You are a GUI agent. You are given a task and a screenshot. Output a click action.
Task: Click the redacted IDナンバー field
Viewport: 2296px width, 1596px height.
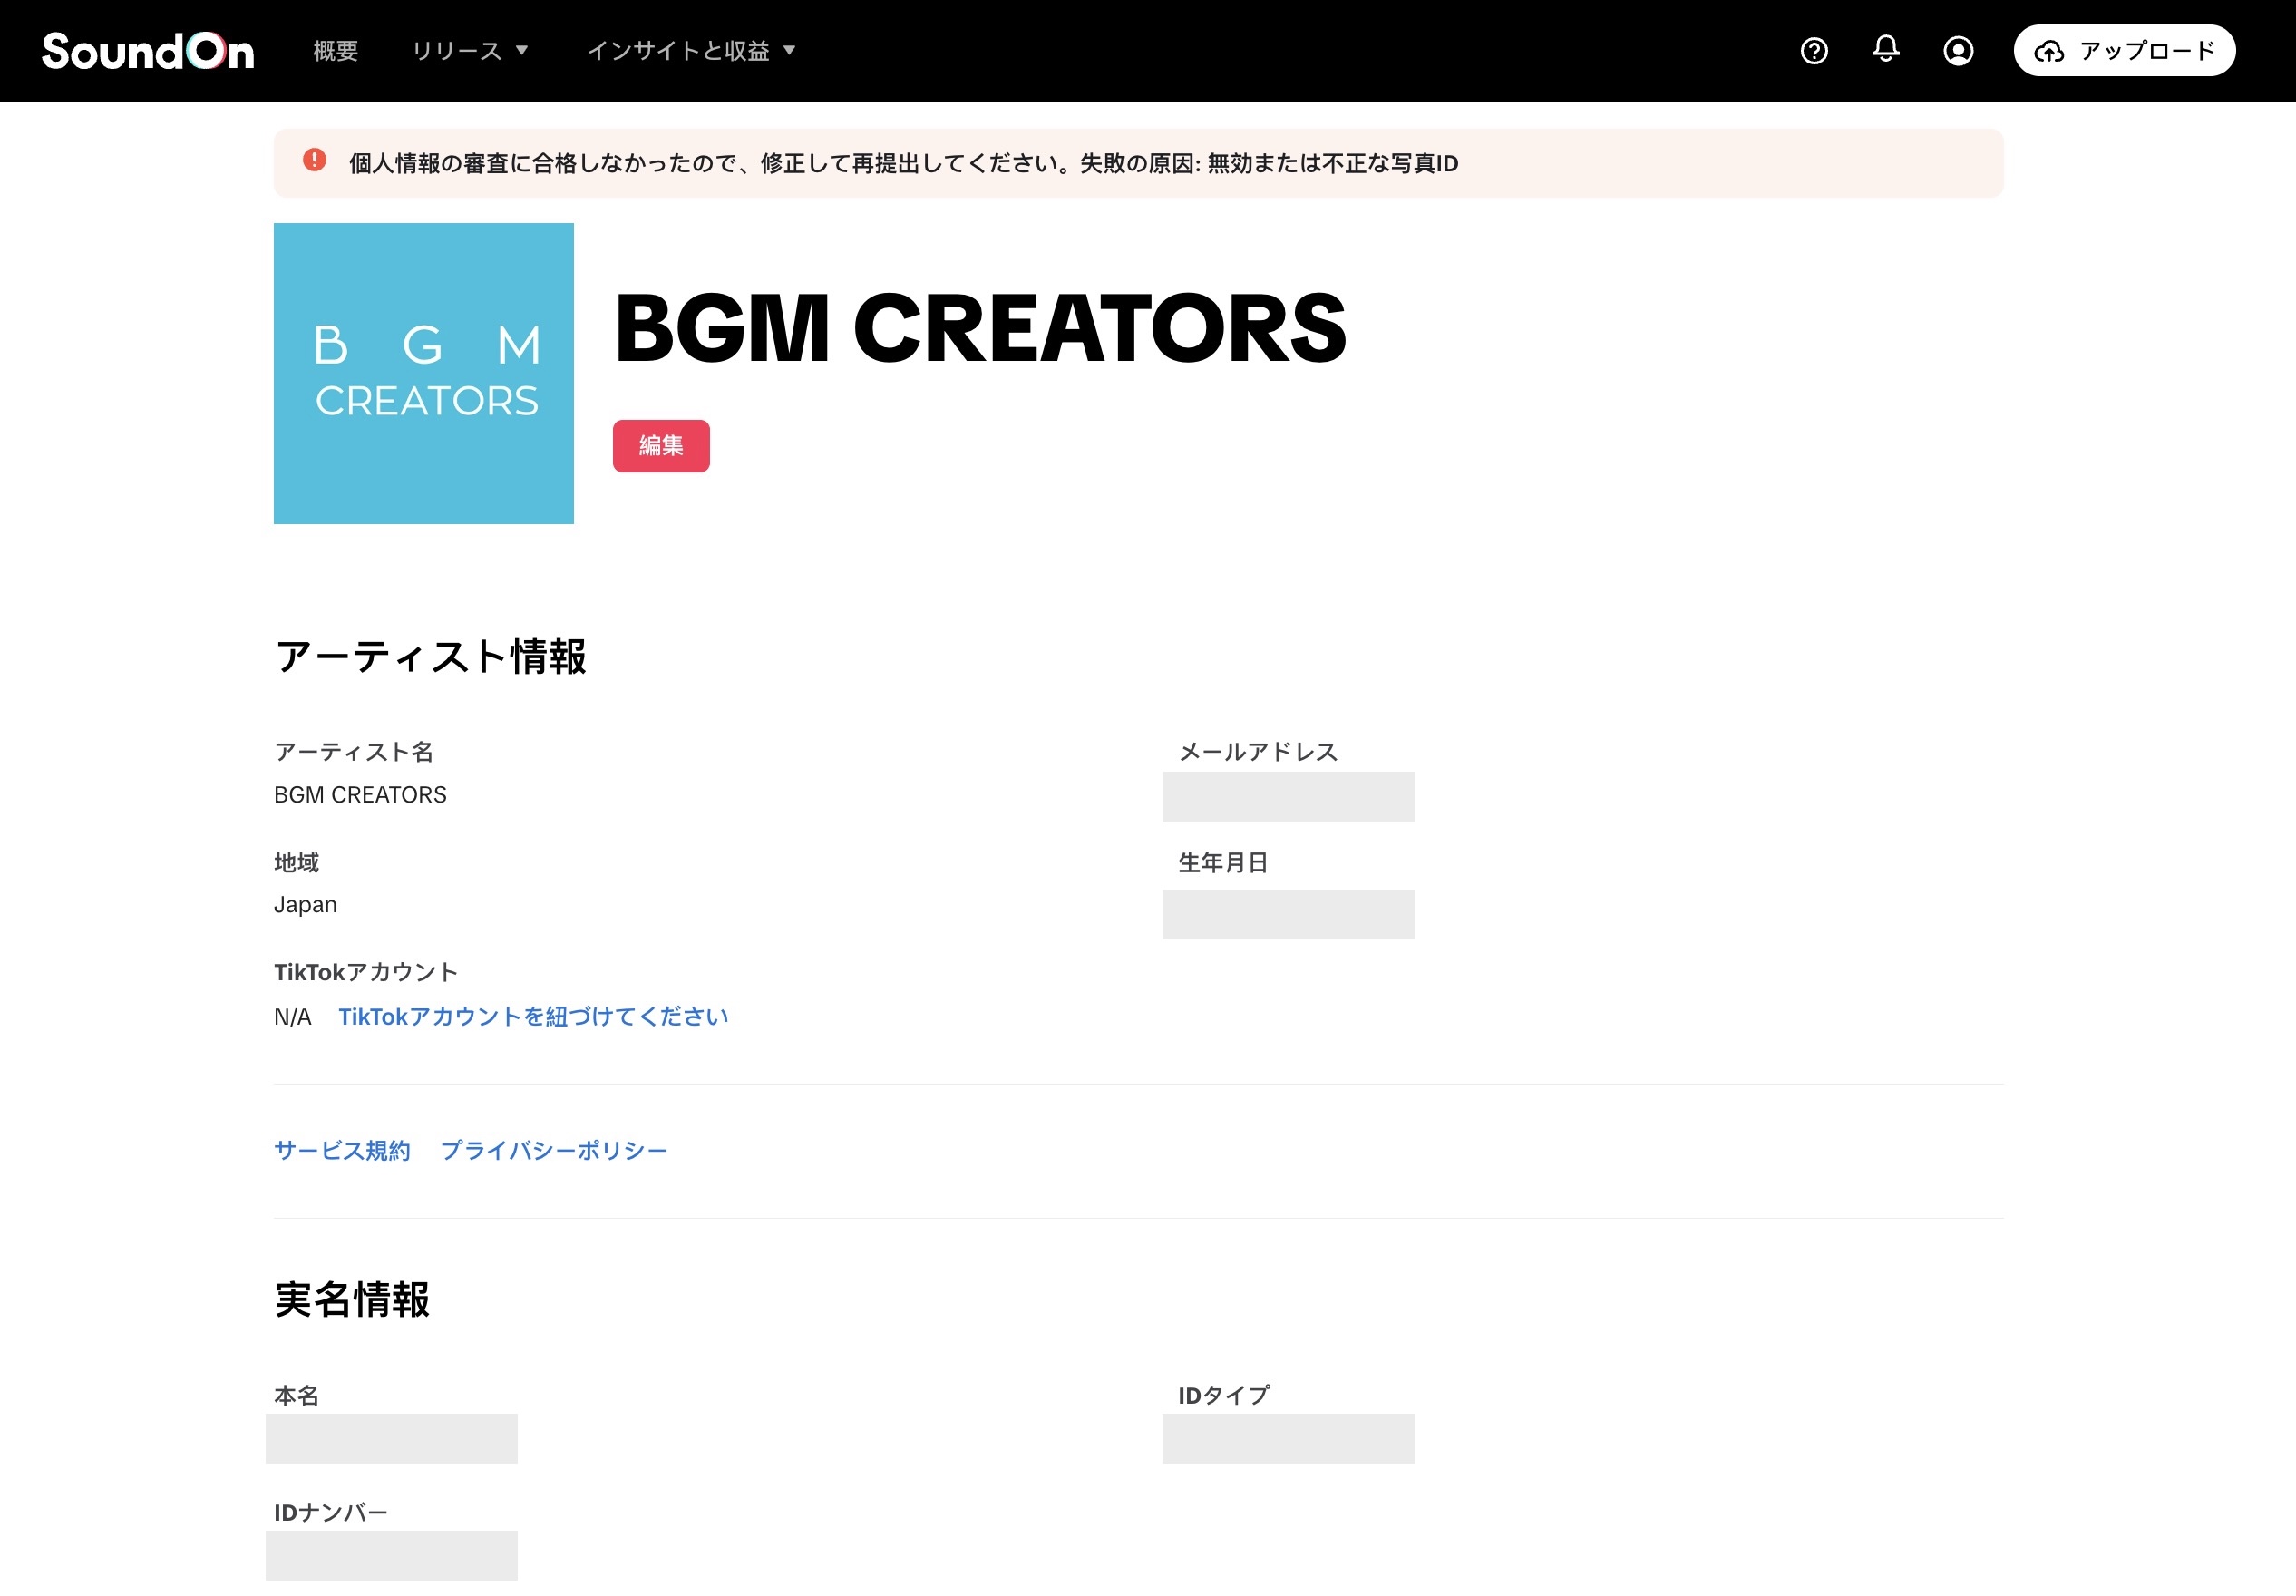(x=391, y=1556)
